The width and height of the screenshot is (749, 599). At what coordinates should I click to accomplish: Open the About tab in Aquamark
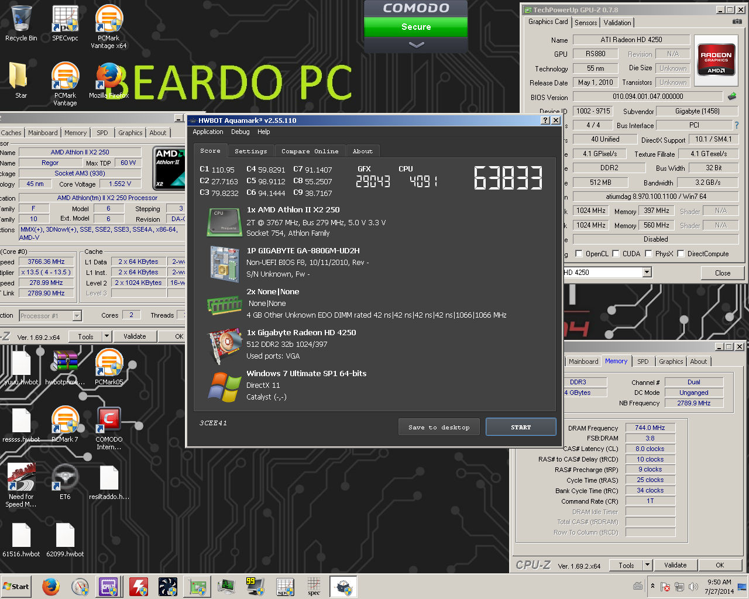point(362,151)
